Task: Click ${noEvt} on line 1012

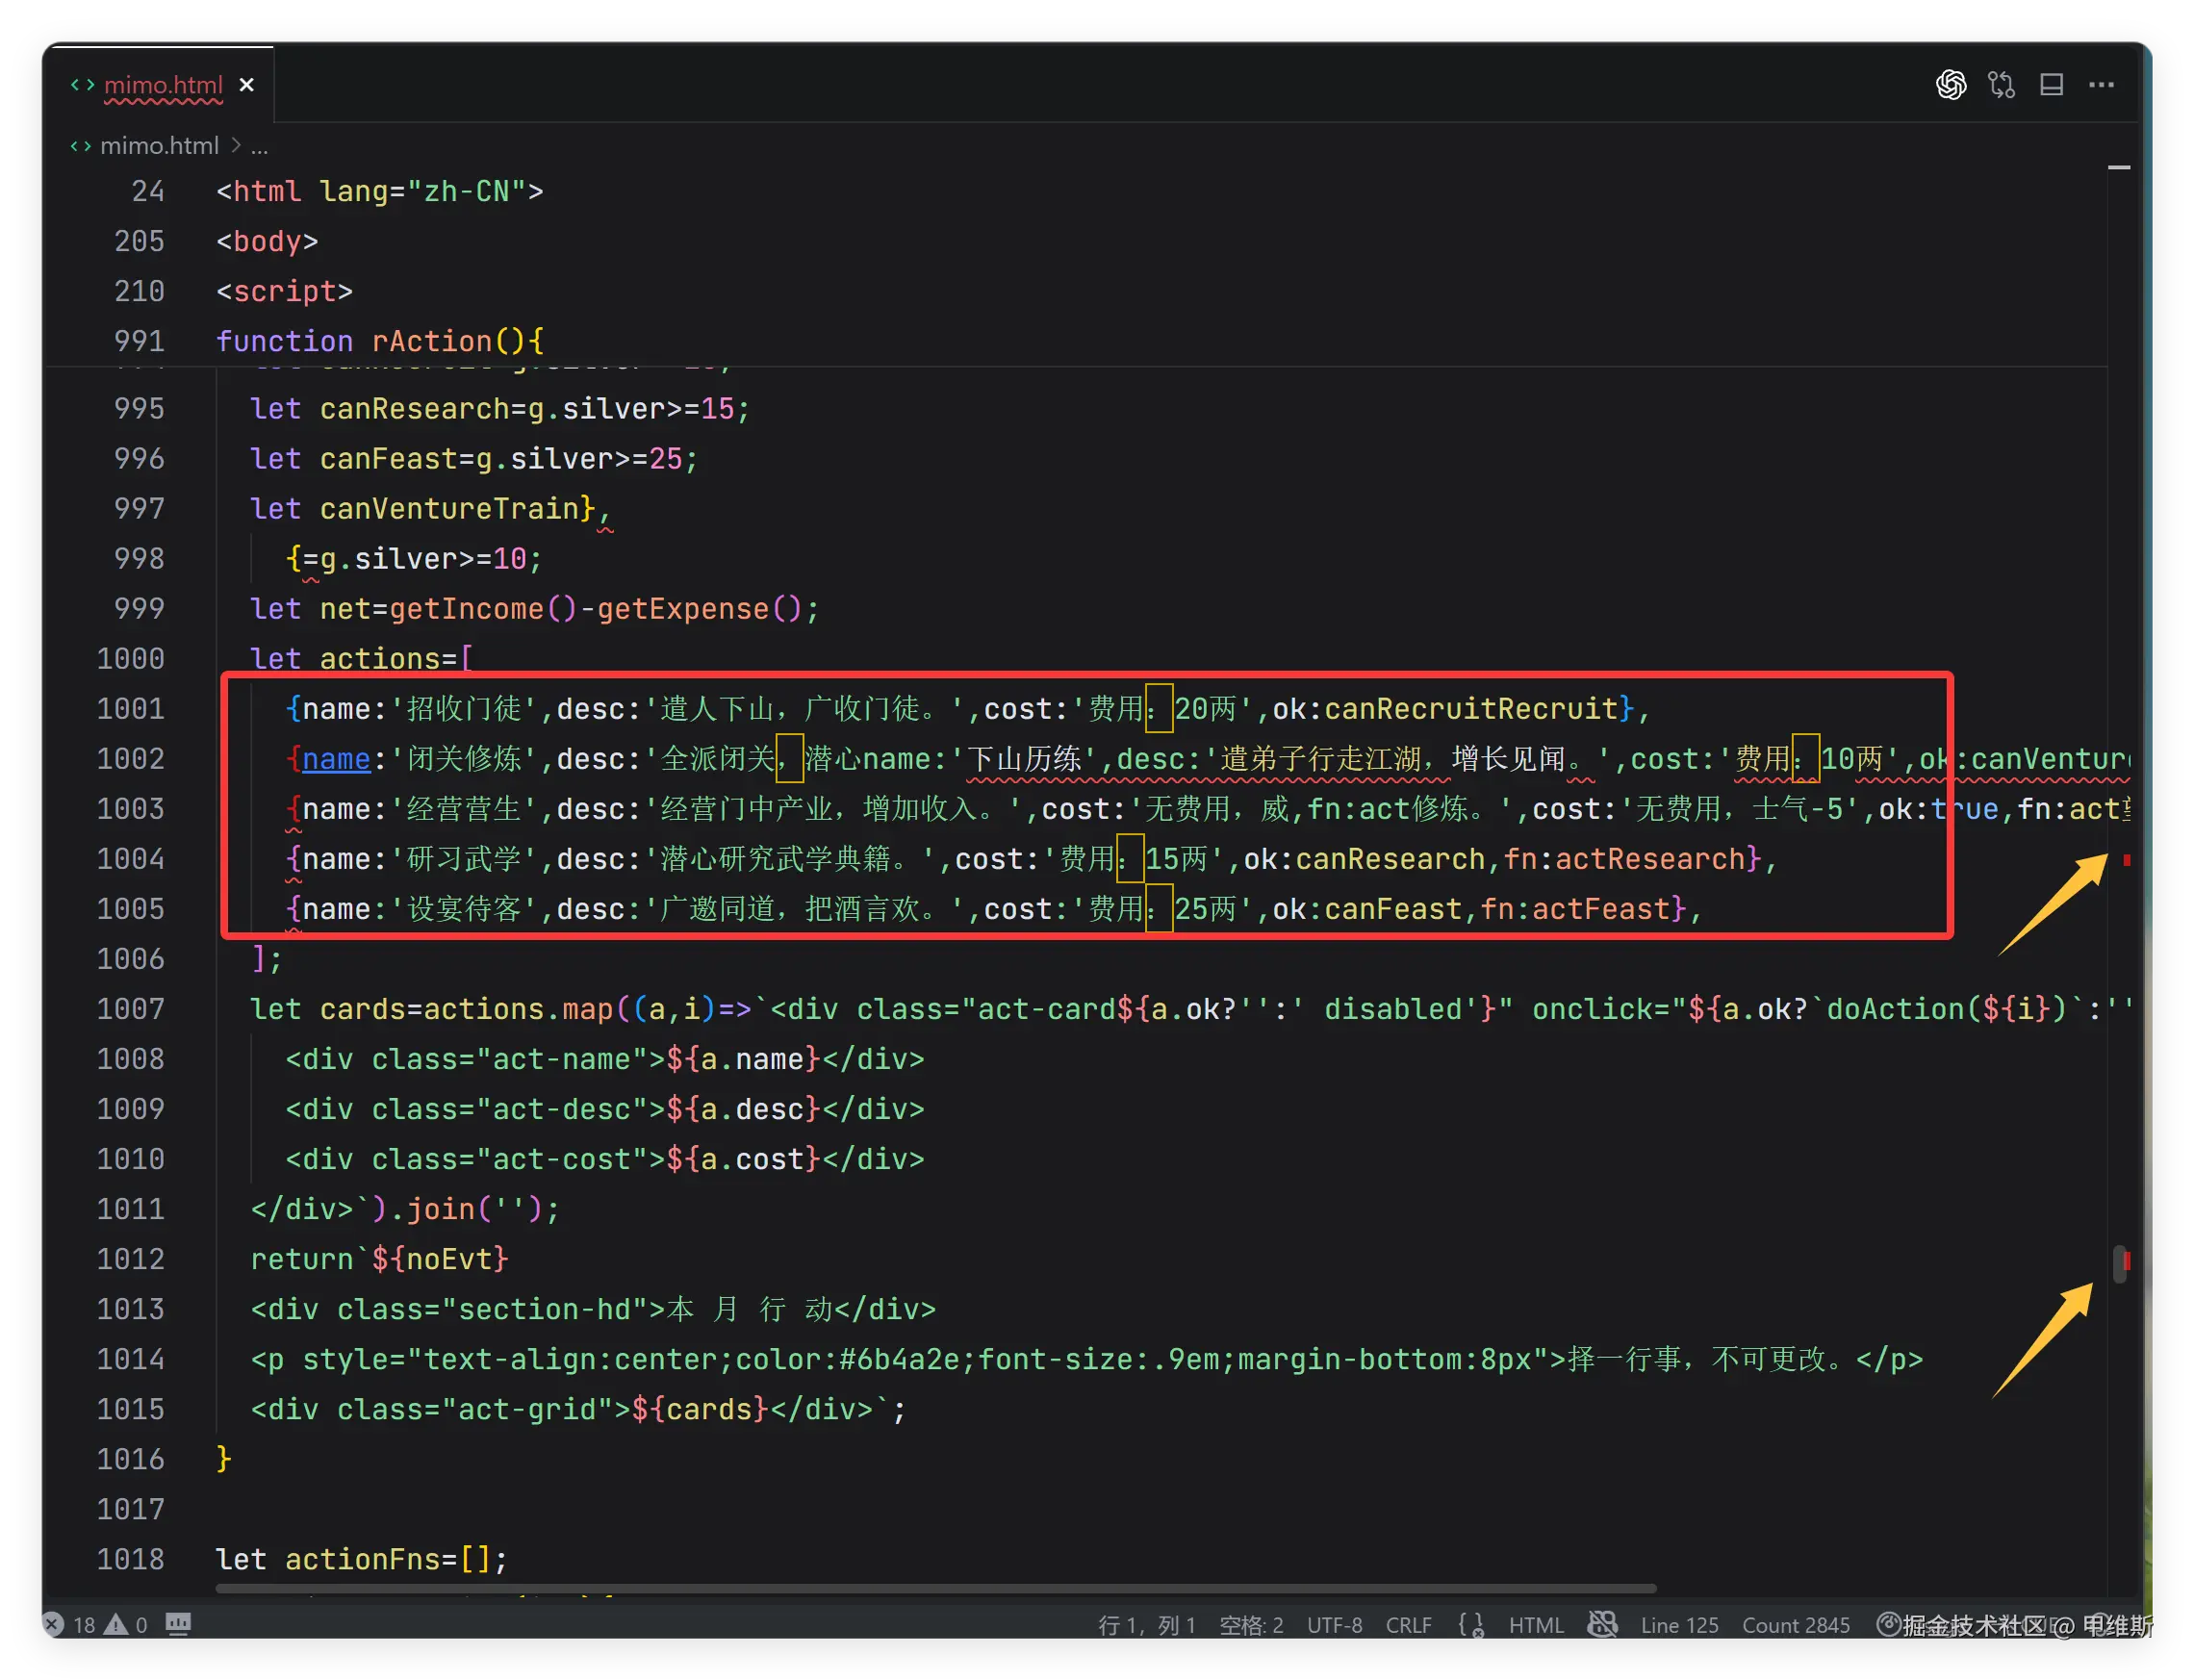Action: [x=440, y=1259]
